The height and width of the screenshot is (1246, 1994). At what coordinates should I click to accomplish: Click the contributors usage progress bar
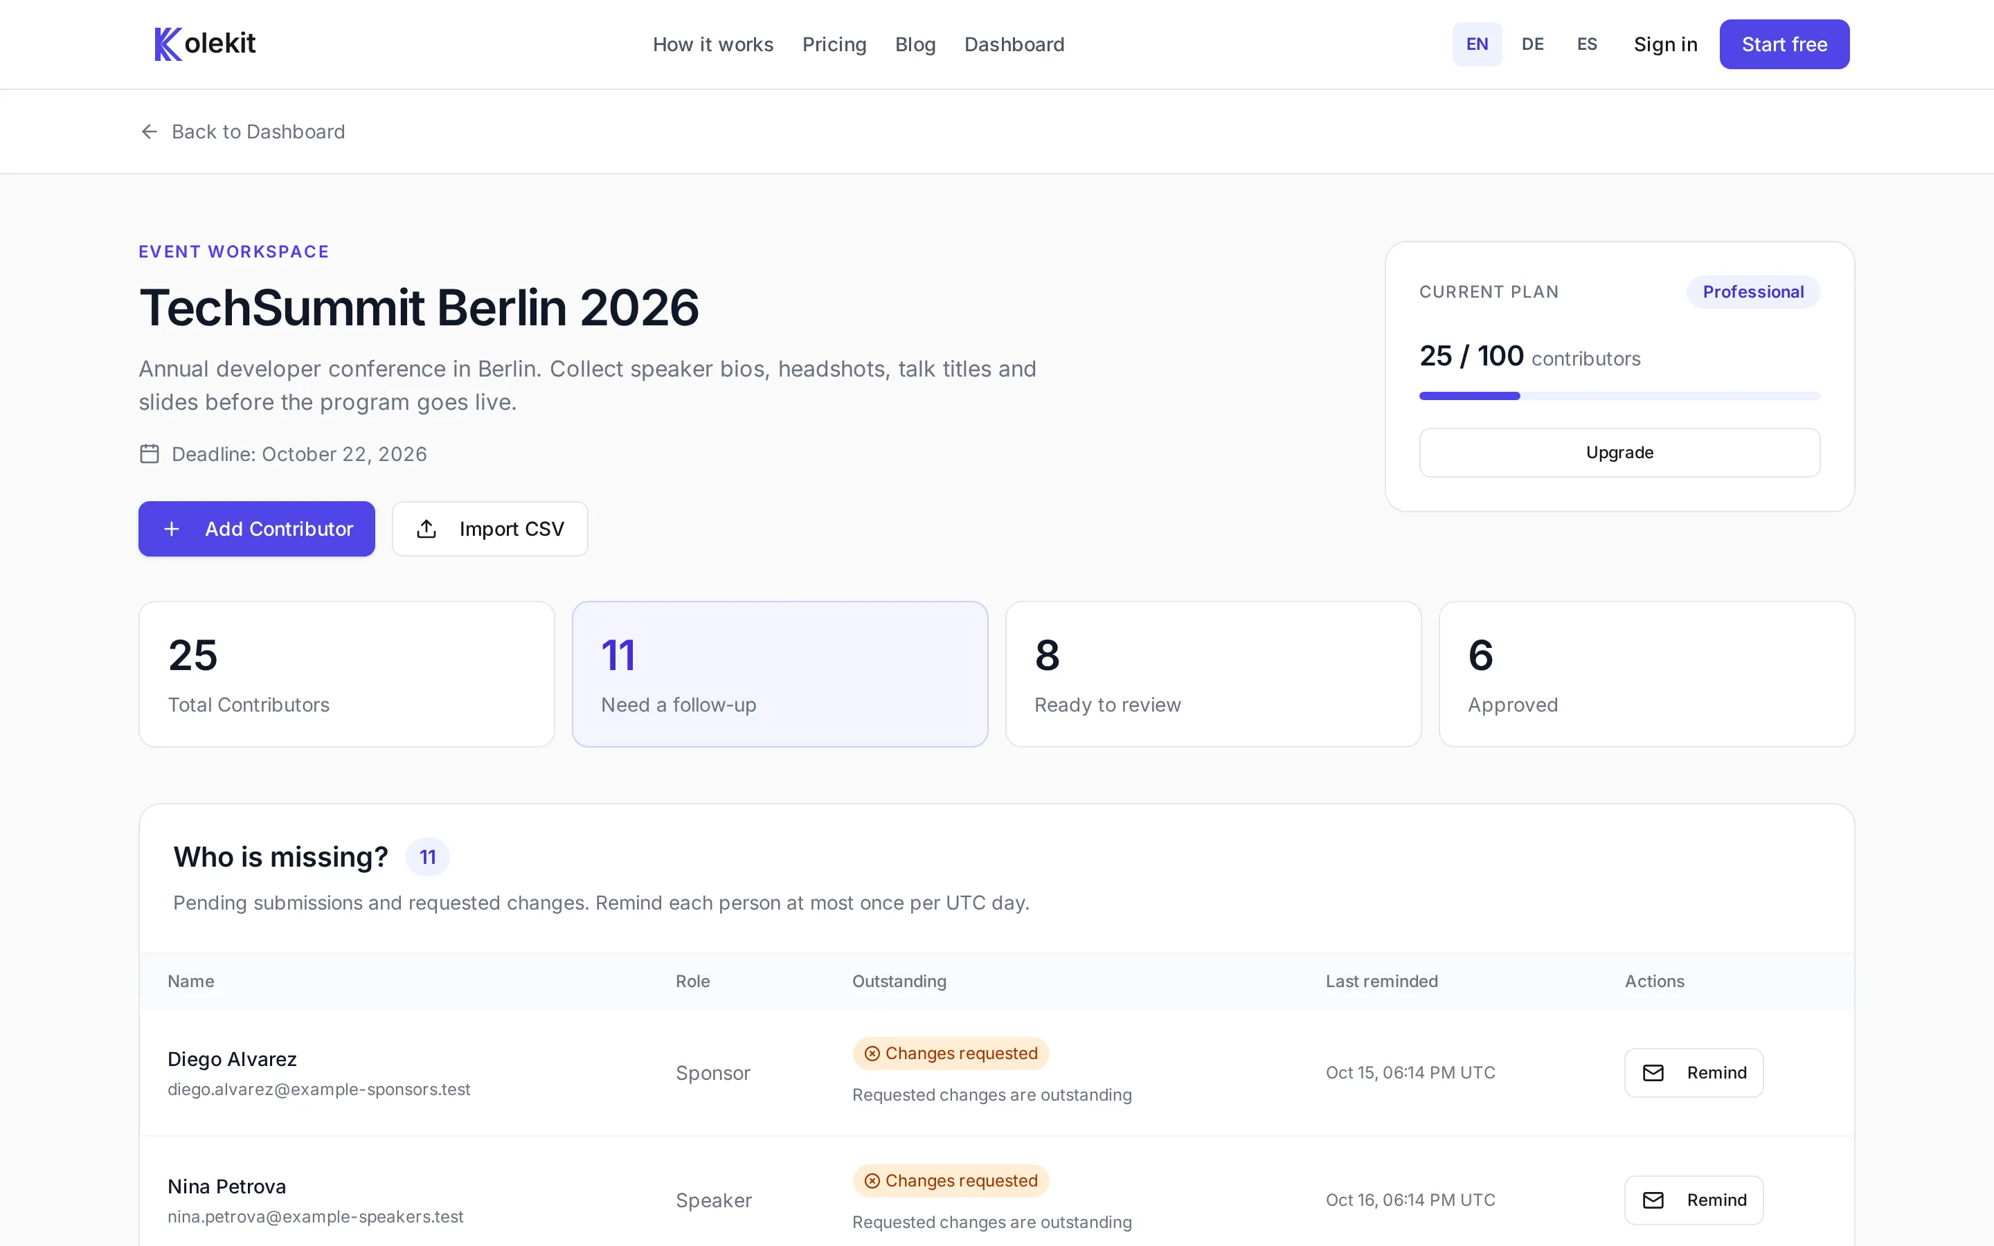(x=1619, y=397)
